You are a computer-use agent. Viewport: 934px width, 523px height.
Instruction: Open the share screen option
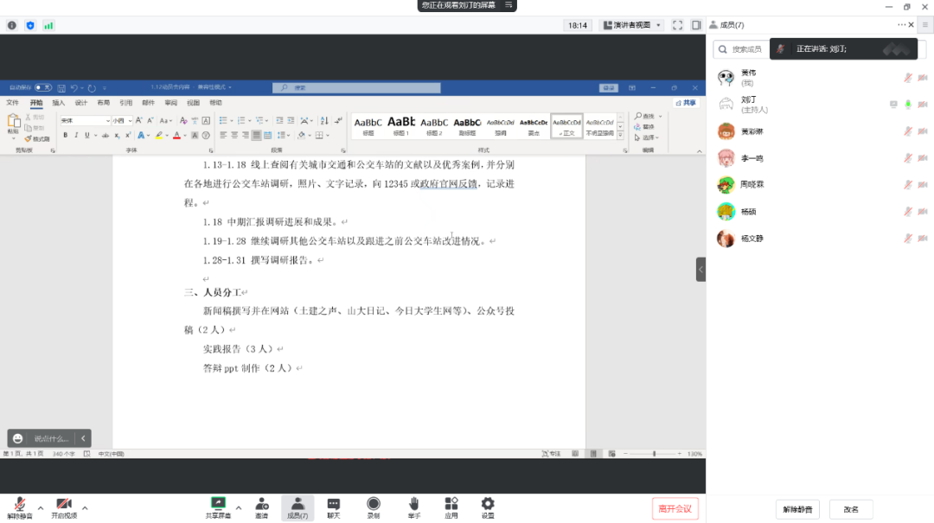pos(218,504)
